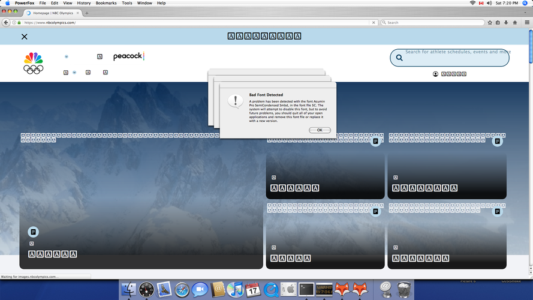533x300 pixels.
Task: Show bookmarks list icon in toolbar
Action: point(498,22)
